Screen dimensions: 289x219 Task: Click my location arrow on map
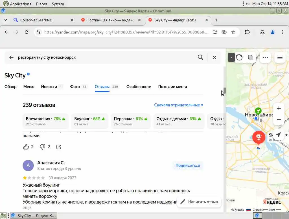click(x=279, y=135)
